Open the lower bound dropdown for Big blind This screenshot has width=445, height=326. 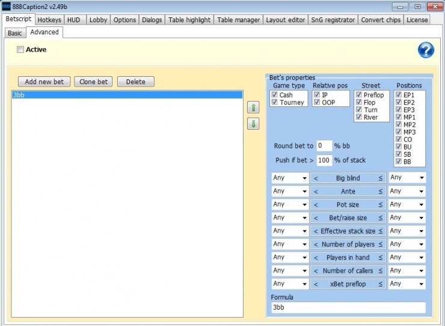pyautogui.click(x=290, y=178)
